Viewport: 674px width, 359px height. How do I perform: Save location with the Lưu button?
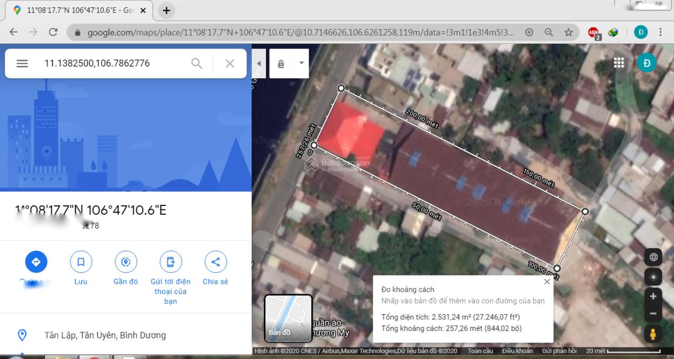(x=81, y=262)
